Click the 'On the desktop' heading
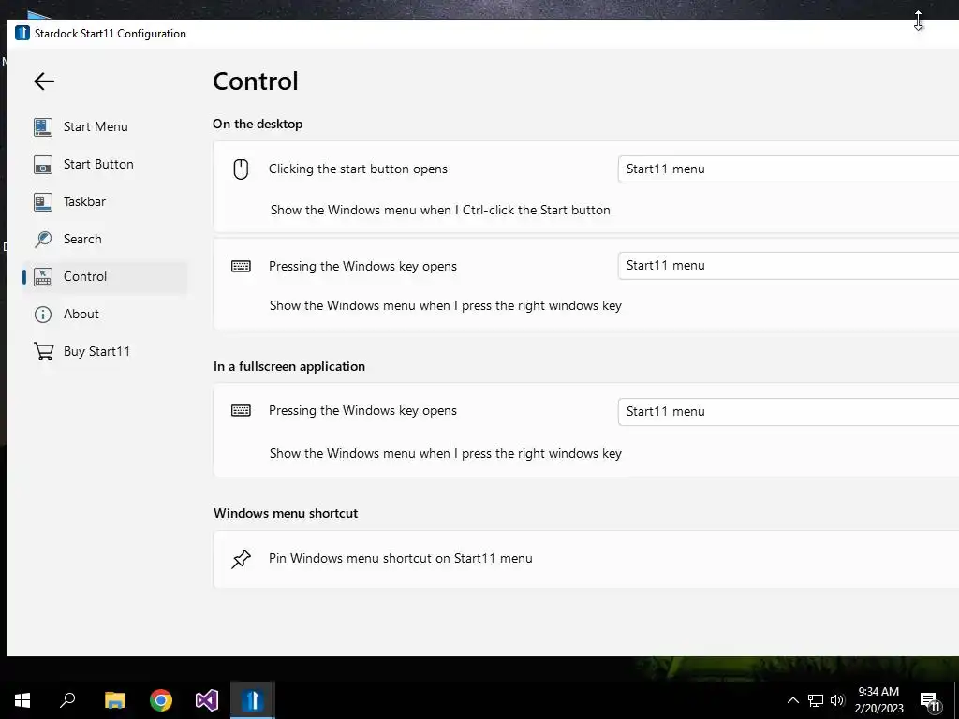The width and height of the screenshot is (959, 719). 258,125
